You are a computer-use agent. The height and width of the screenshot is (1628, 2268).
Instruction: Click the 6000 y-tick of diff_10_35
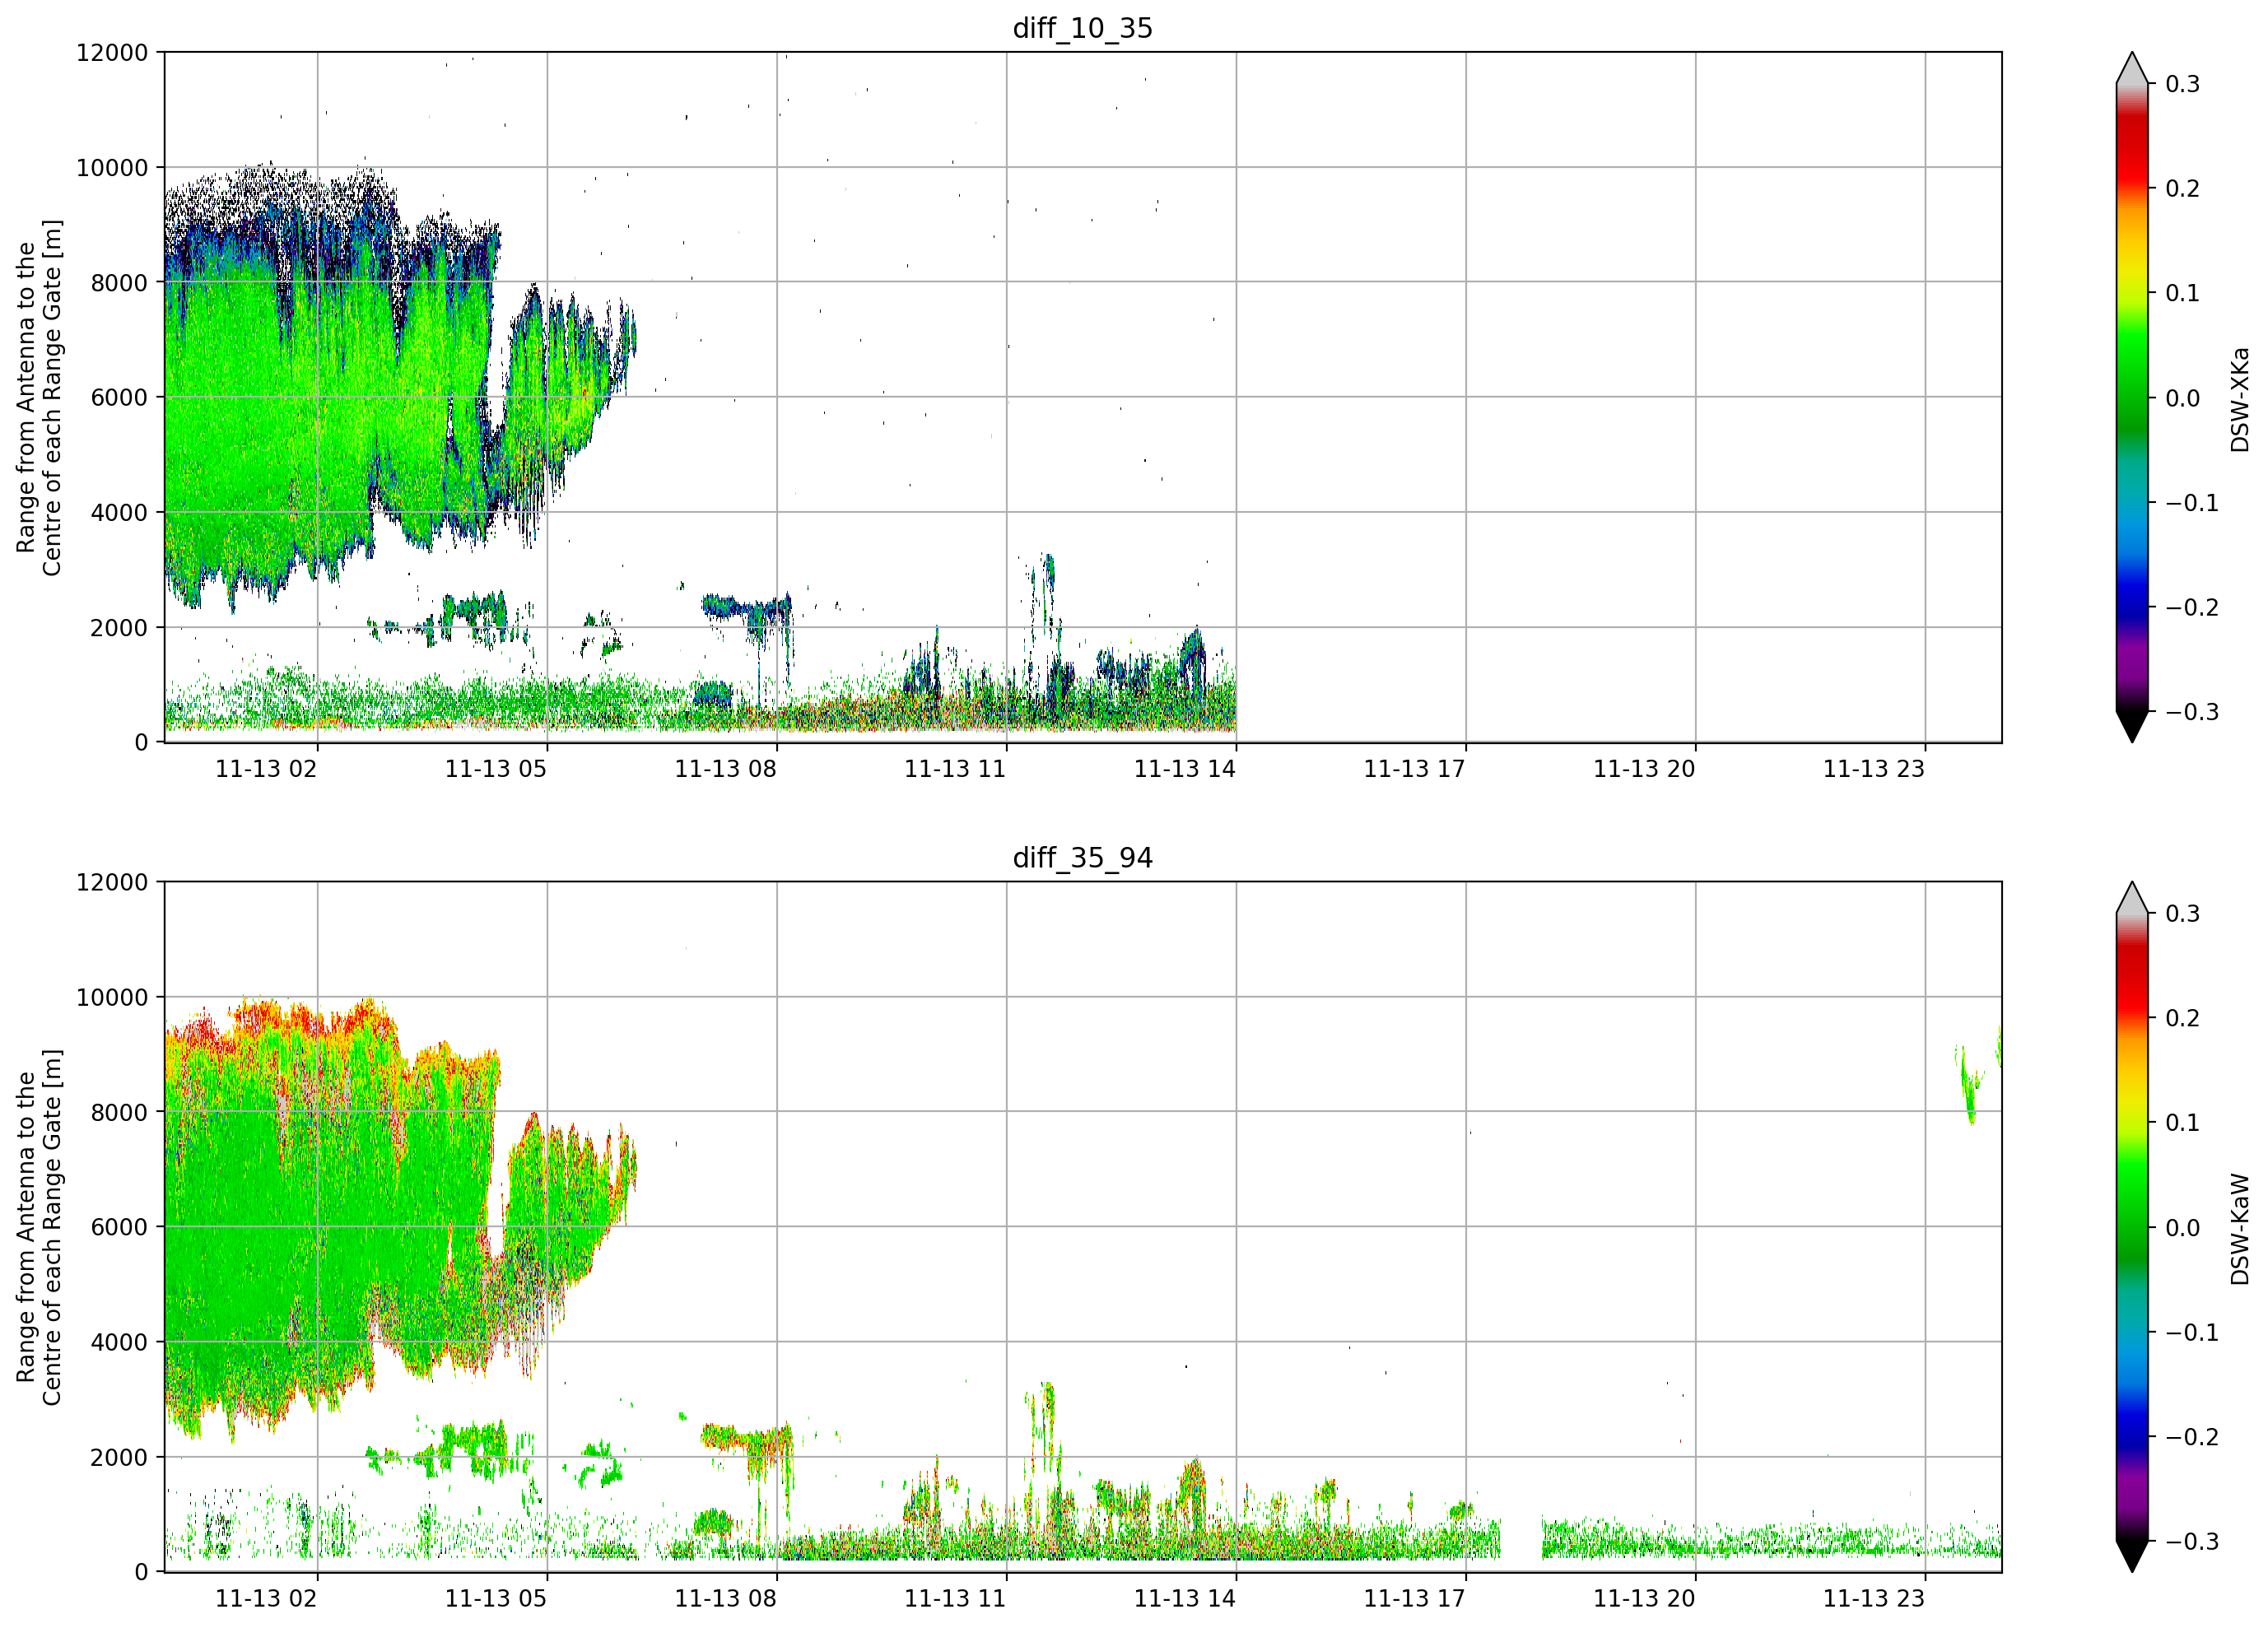(120, 398)
